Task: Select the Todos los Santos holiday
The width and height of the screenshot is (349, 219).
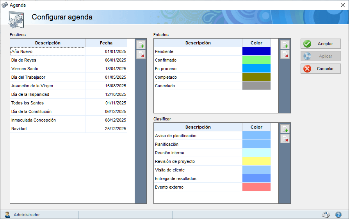Action: click(48, 103)
